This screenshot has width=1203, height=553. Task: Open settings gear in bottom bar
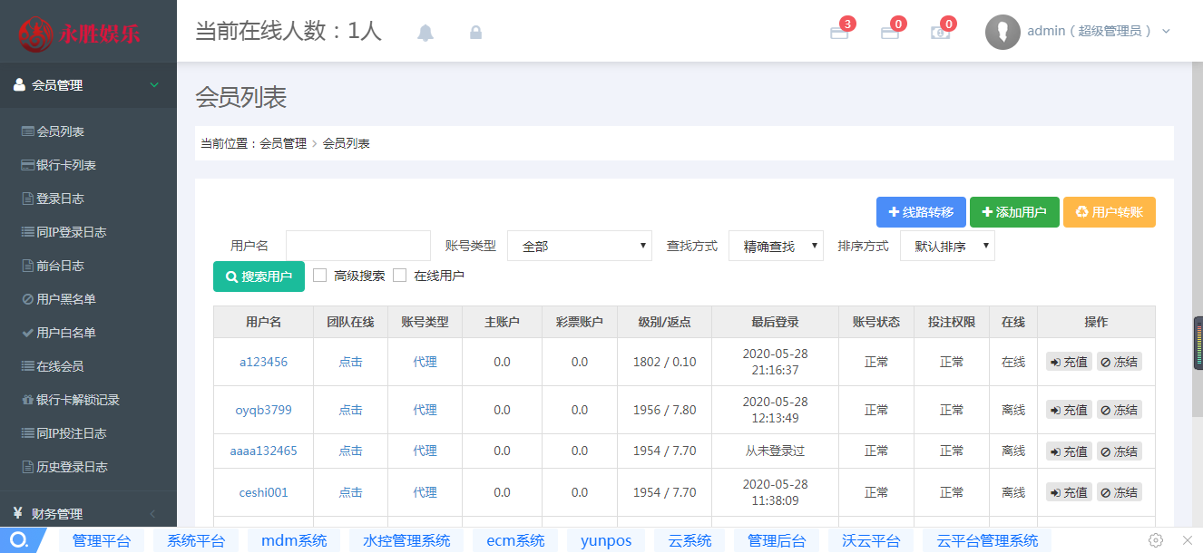[x=1156, y=540]
